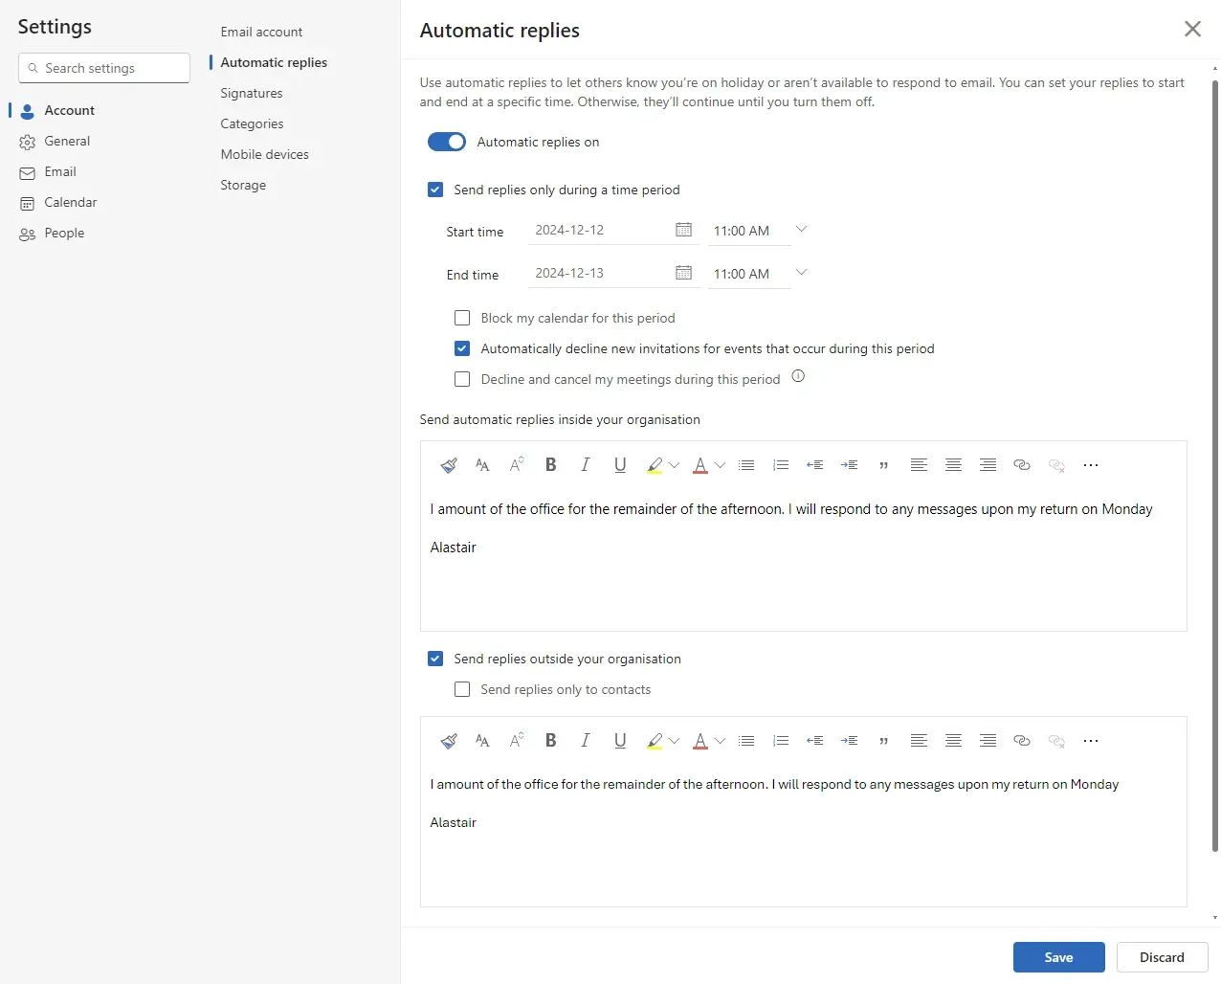
Task: Toggle Bold in the inside-organisation editor toolbar
Action: coord(550,465)
